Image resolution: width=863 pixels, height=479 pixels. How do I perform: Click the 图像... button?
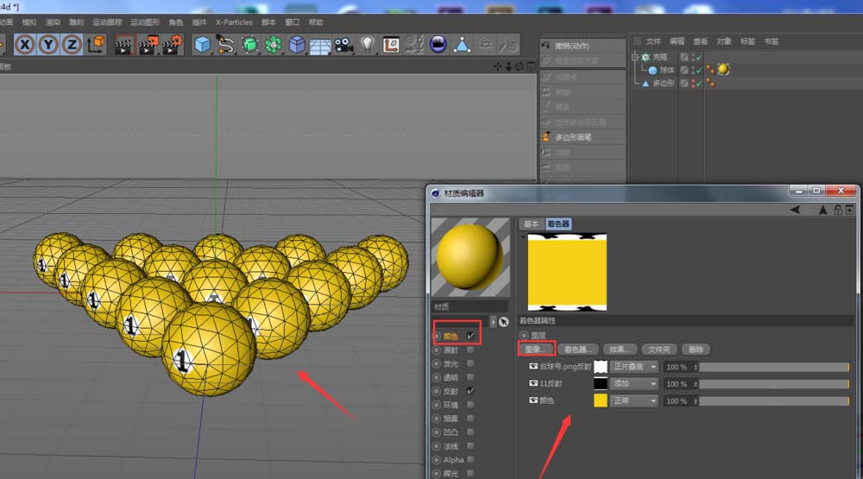[536, 349]
